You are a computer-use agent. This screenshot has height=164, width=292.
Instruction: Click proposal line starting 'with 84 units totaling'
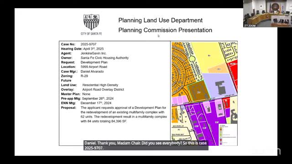(x=104, y=121)
